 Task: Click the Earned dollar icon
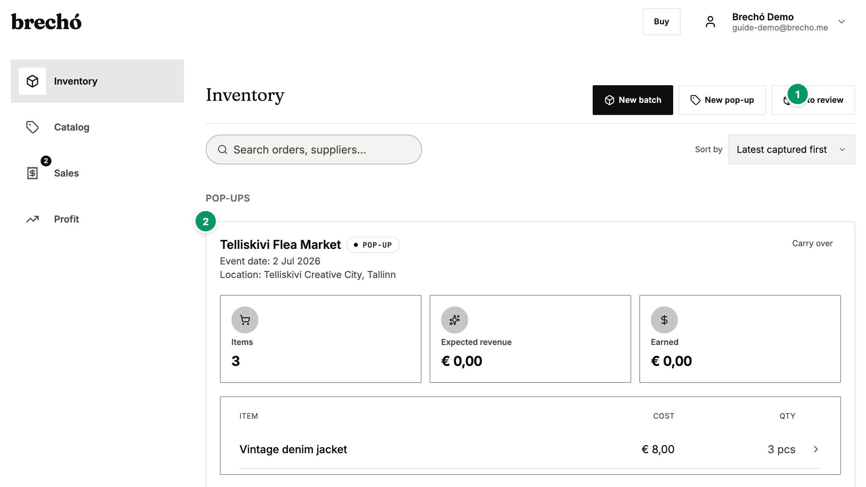(664, 320)
